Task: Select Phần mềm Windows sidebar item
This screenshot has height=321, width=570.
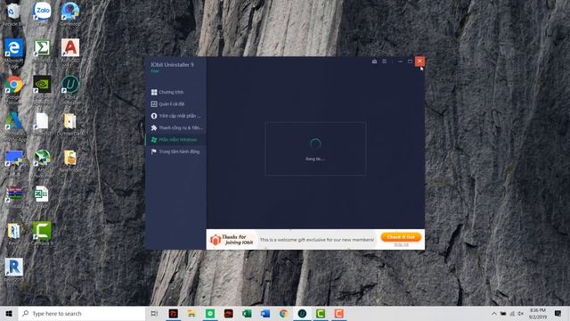Action: pyautogui.click(x=175, y=140)
